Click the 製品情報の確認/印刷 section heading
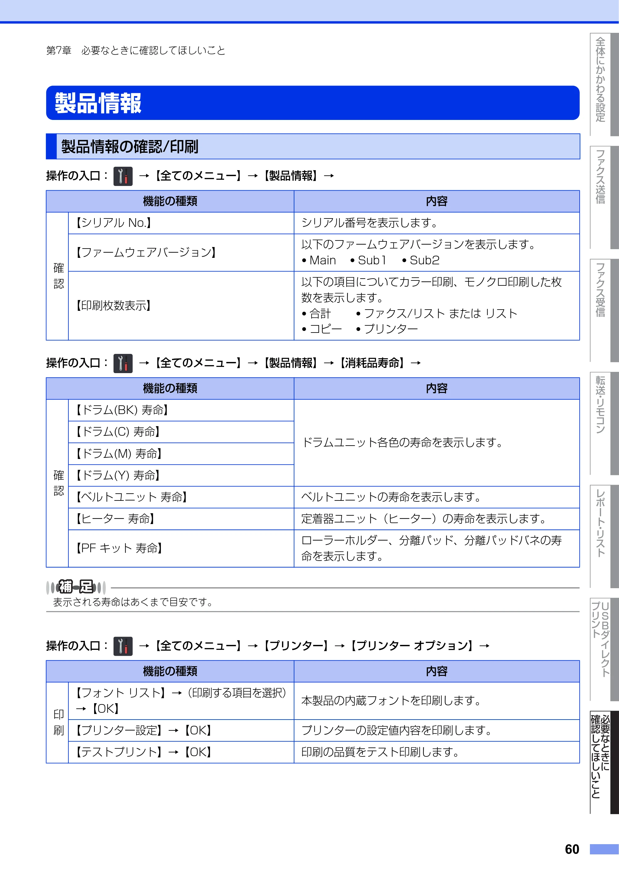 coord(313,146)
